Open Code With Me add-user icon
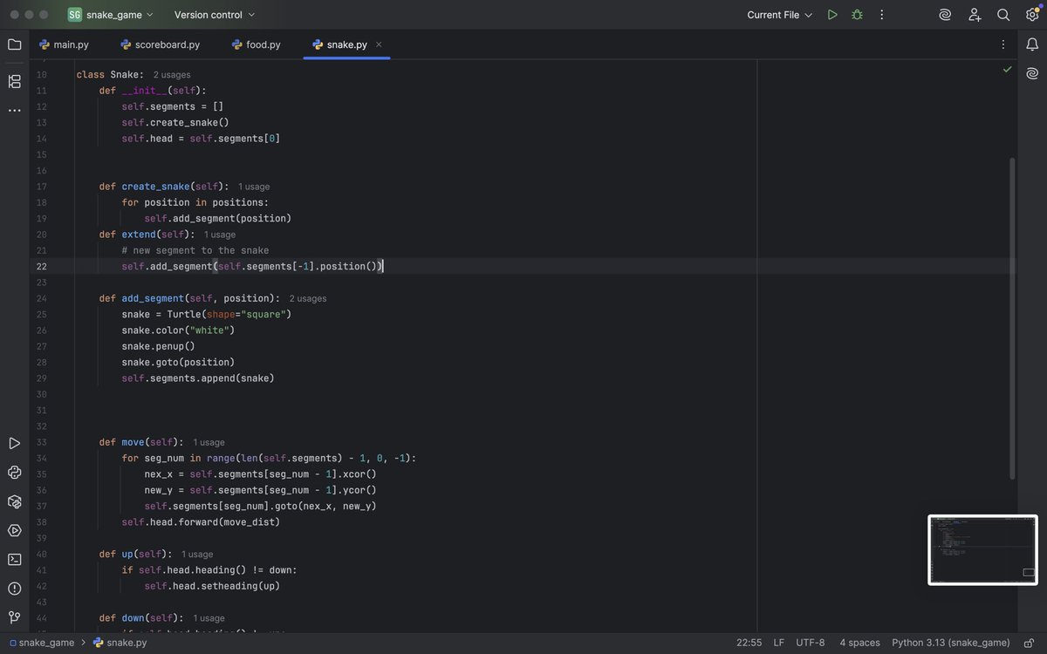The height and width of the screenshot is (654, 1047). click(975, 15)
